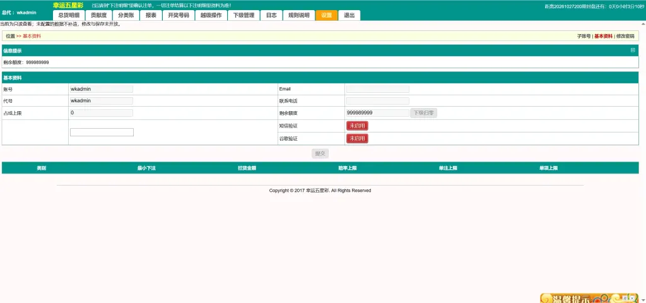Click the red 基本资料 link at top right
646x303 pixels.
pyautogui.click(x=603, y=36)
